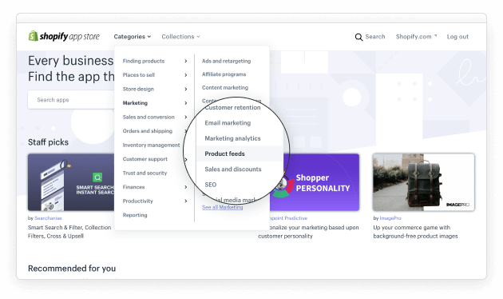Click the Pinpoint Predictive developer link

click(x=287, y=218)
